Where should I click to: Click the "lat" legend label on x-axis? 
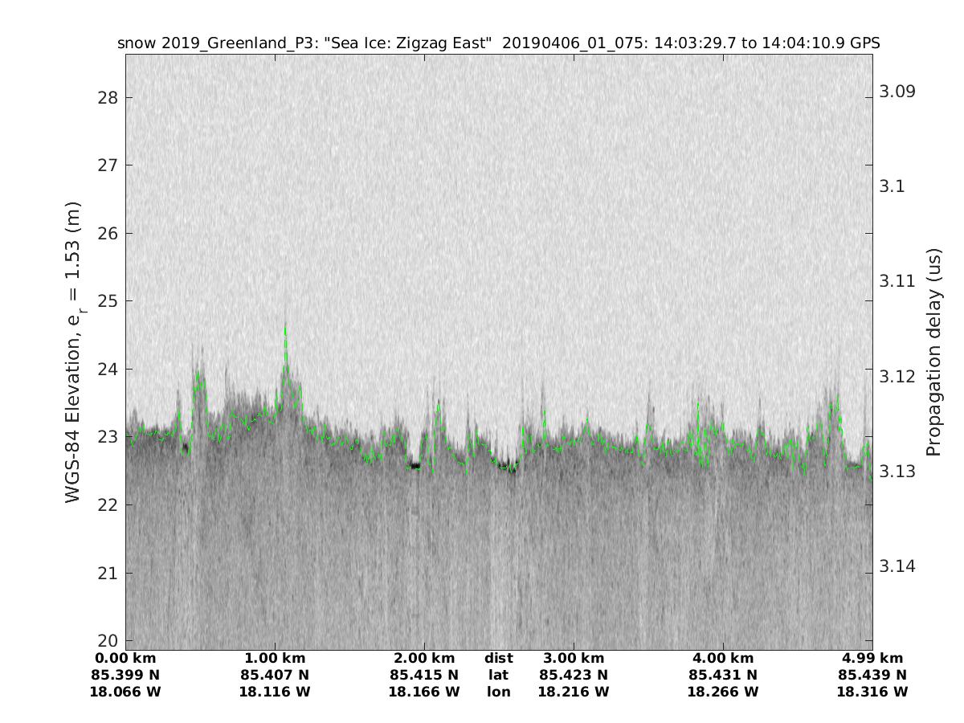pos(498,675)
